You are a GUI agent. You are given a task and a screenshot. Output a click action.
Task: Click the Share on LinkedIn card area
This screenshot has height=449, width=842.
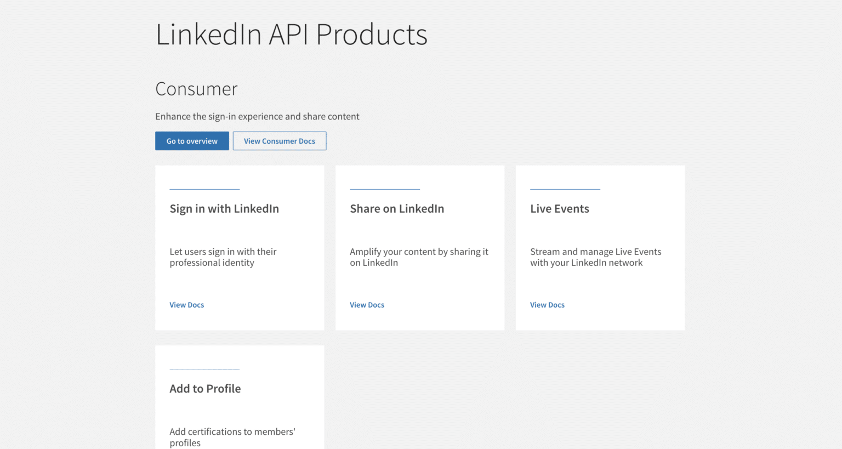coord(419,248)
